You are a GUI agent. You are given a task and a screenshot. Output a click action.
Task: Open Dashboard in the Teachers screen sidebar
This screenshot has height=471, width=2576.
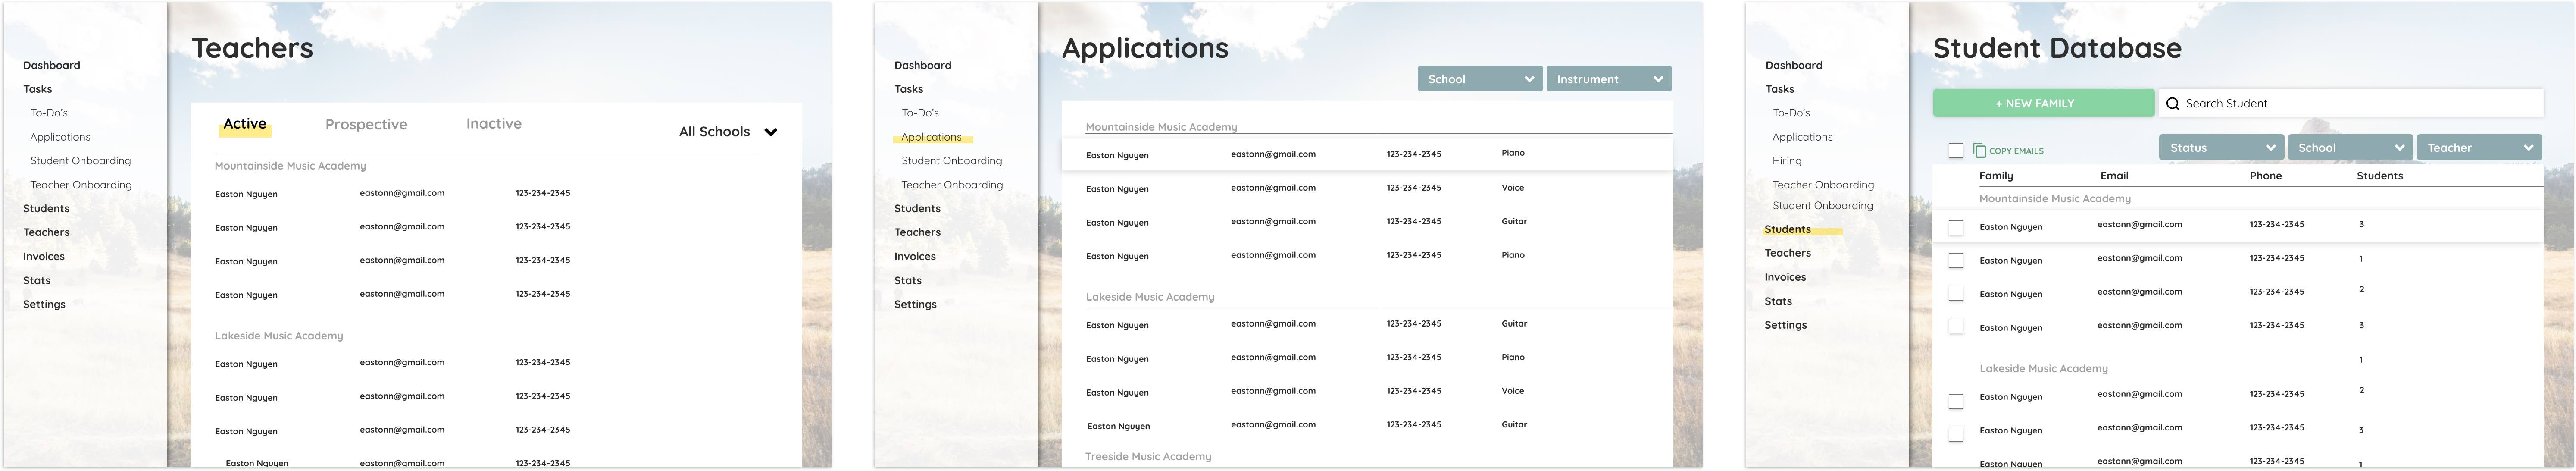(52, 65)
